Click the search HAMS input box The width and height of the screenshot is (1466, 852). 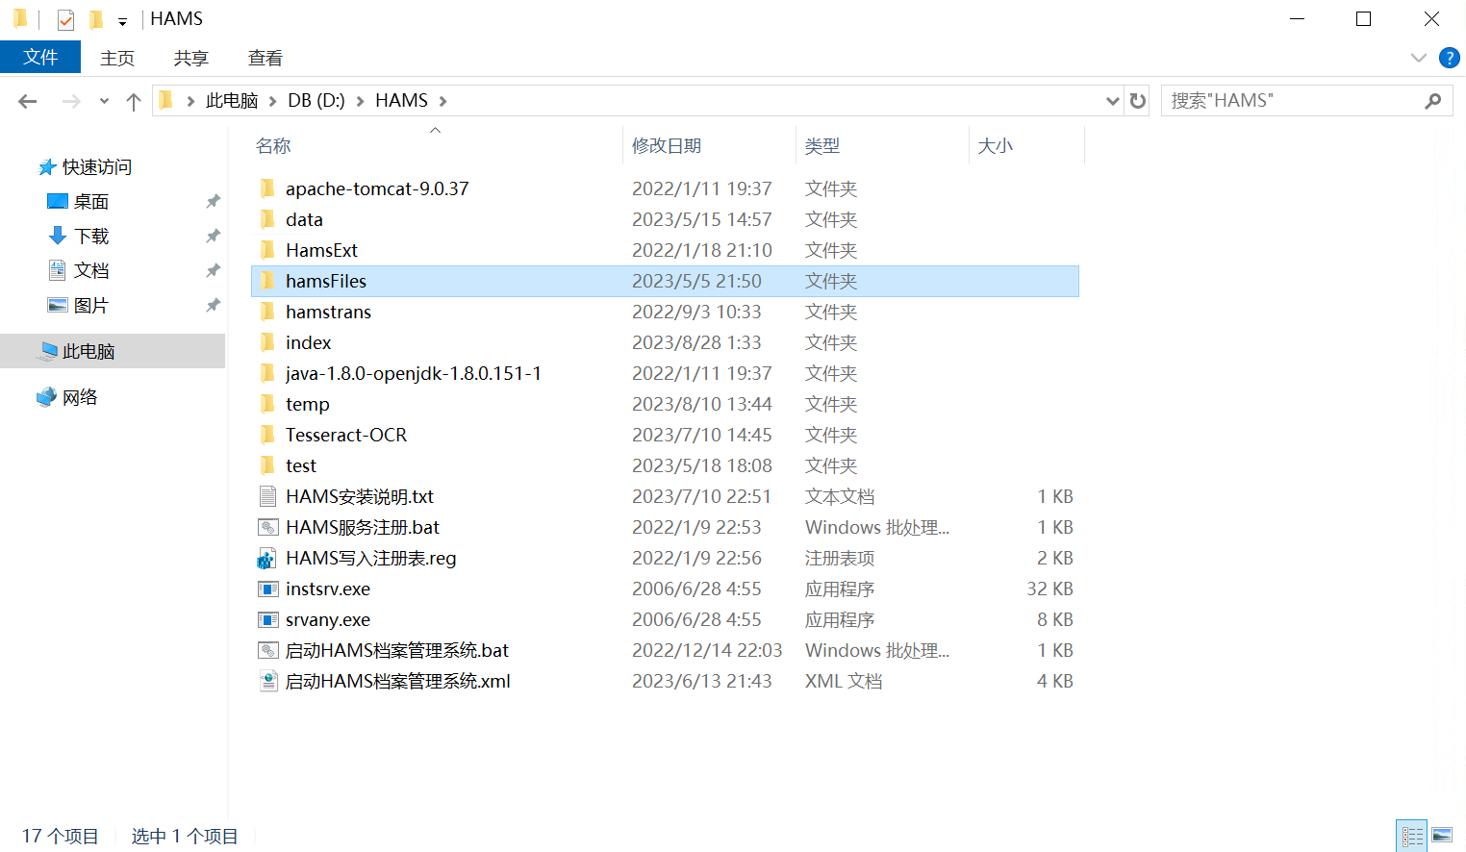[1289, 101]
